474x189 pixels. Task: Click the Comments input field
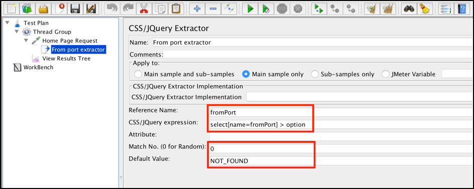pos(318,54)
